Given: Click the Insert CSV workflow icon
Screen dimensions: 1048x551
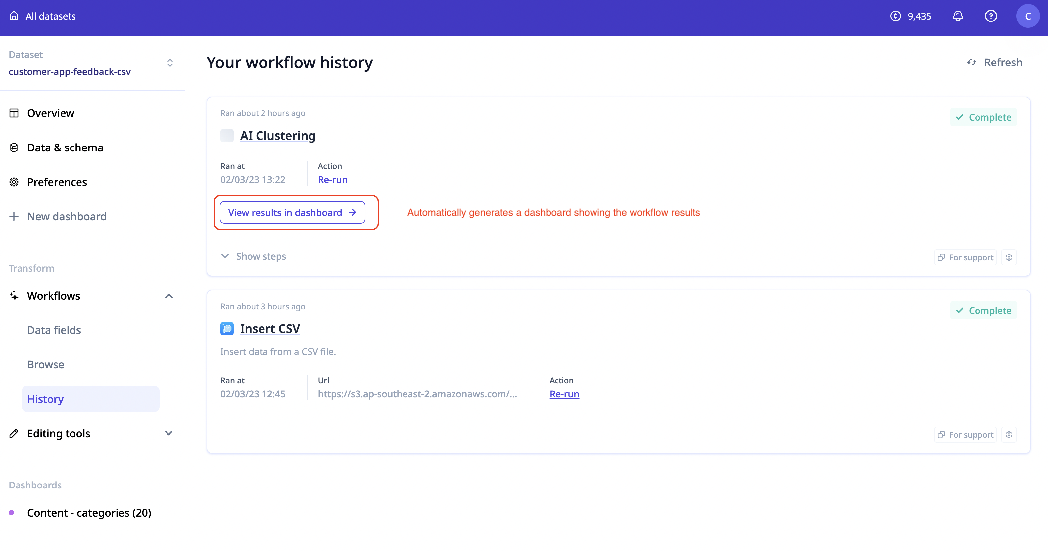Looking at the screenshot, I should (227, 329).
